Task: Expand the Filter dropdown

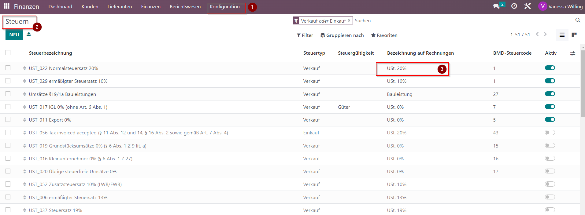Action: (305, 35)
